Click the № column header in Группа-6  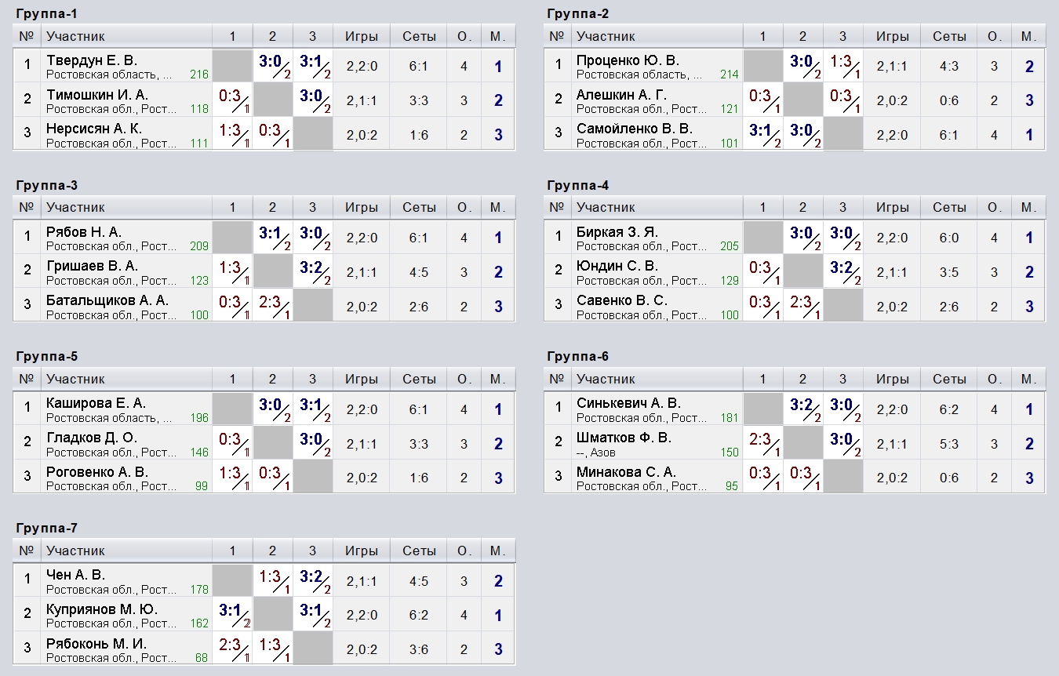[x=557, y=379]
